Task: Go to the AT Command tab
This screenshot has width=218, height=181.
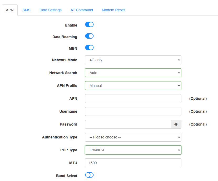Action: point(82,10)
